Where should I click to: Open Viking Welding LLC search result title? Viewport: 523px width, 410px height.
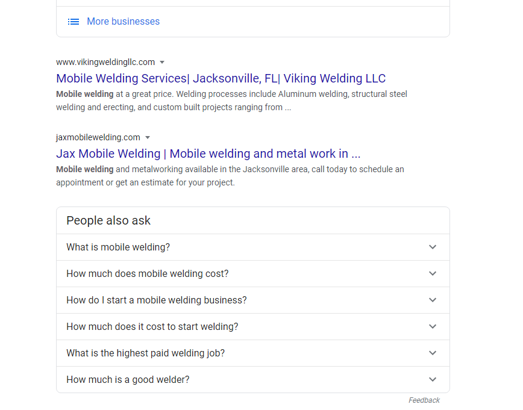tap(221, 78)
